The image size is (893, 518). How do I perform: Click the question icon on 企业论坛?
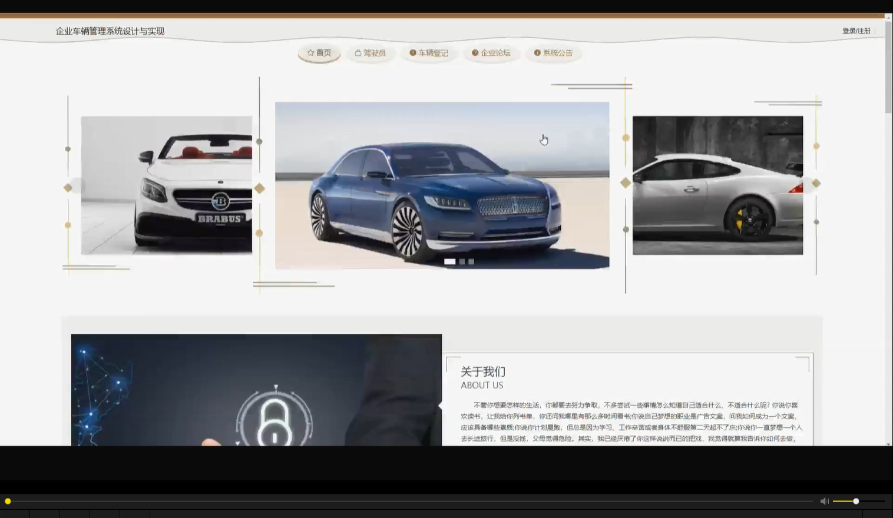point(475,52)
